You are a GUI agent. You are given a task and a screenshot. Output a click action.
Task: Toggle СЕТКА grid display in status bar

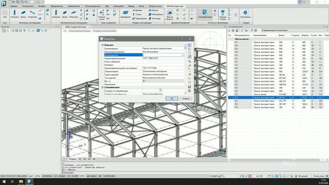point(38,176)
